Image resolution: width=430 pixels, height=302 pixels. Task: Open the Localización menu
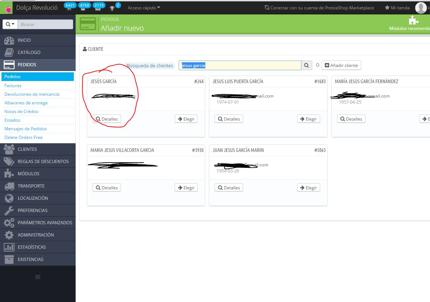(37, 198)
